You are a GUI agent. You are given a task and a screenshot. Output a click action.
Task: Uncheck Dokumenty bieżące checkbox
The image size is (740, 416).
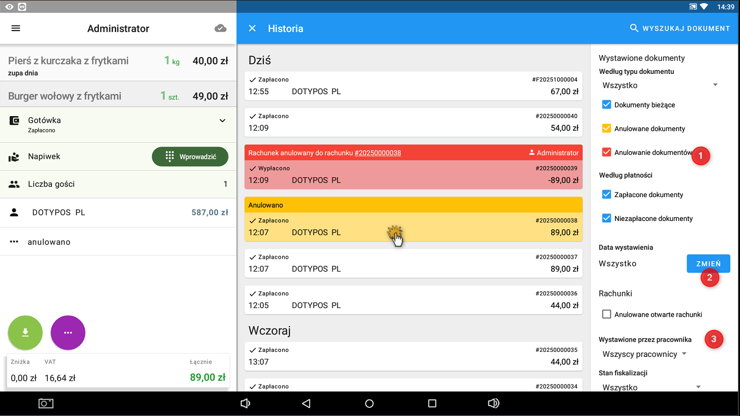(x=607, y=105)
